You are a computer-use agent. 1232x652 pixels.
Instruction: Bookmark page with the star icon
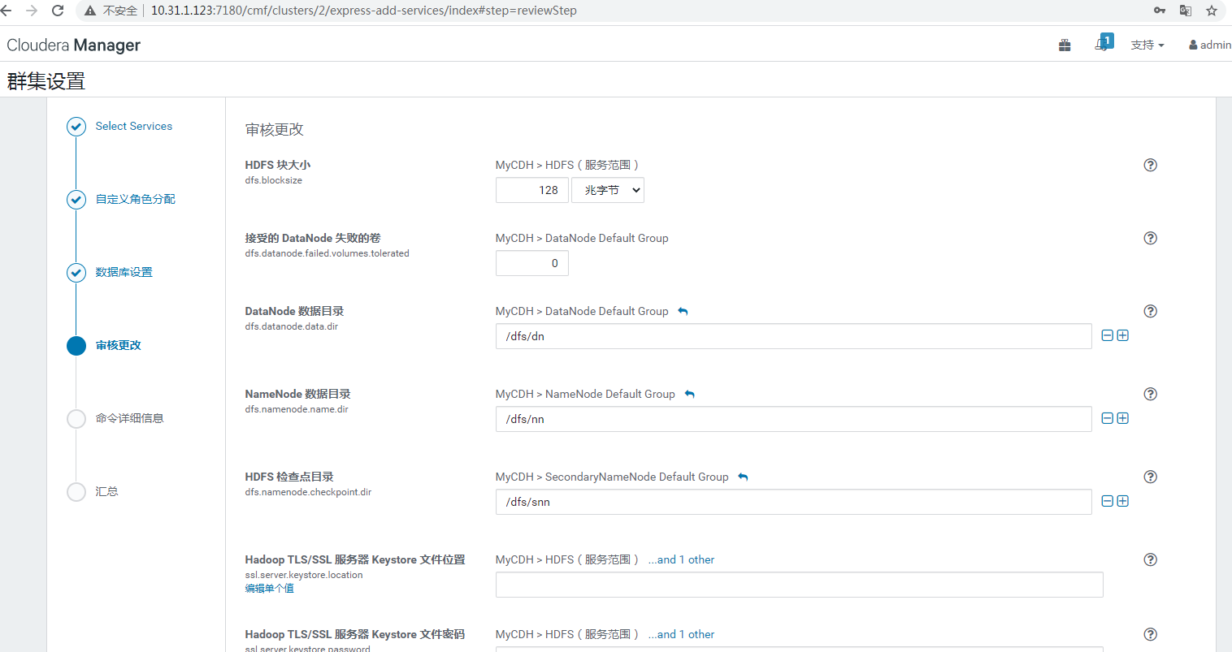point(1212,11)
